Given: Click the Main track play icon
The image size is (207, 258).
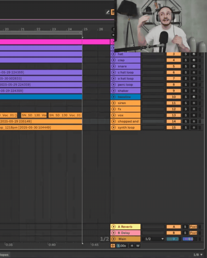Looking at the screenshot, I should coord(113,239).
